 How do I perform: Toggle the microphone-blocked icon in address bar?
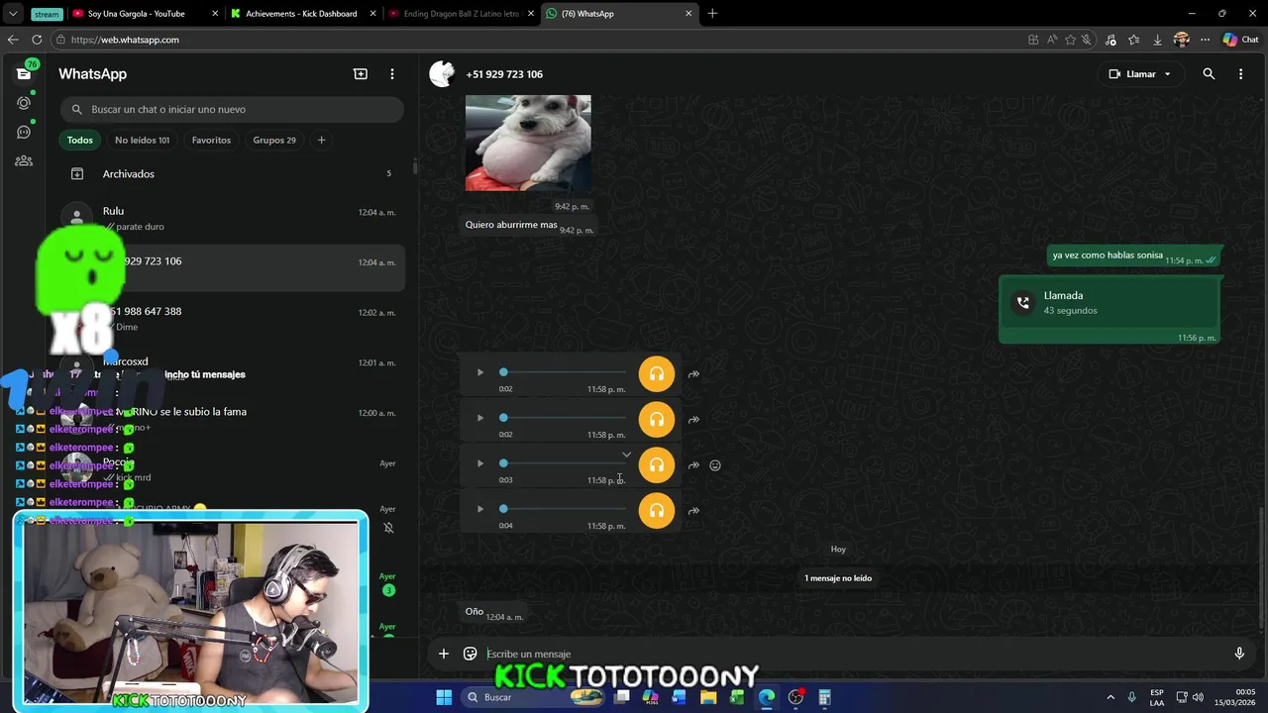click(1087, 40)
